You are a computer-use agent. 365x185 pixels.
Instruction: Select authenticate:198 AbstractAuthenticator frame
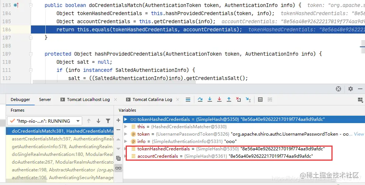[x=60, y=170]
